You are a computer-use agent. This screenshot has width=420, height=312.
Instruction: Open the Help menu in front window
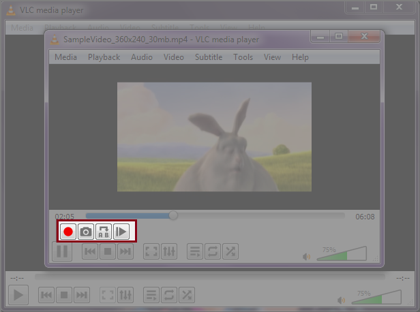coord(300,57)
